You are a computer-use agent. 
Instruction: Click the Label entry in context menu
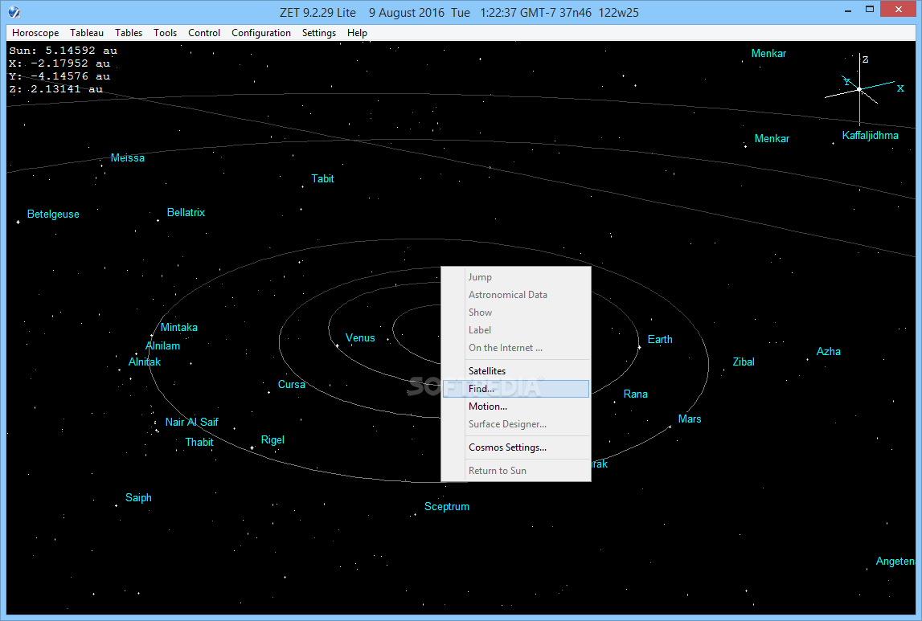click(516, 329)
